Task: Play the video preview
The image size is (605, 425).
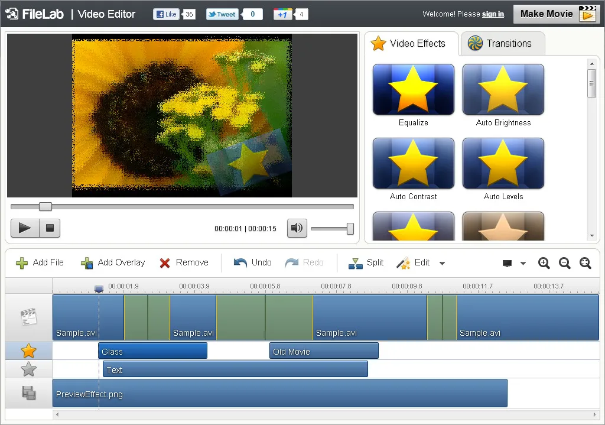Action: (x=24, y=228)
